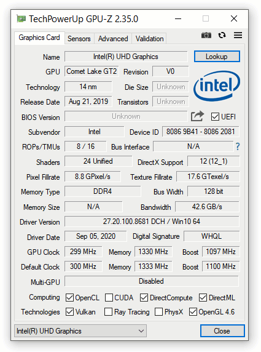Image resolution: width=261 pixels, height=352 pixels.
Task: Toggle the Vulkan checkbox
Action: tap(69, 311)
